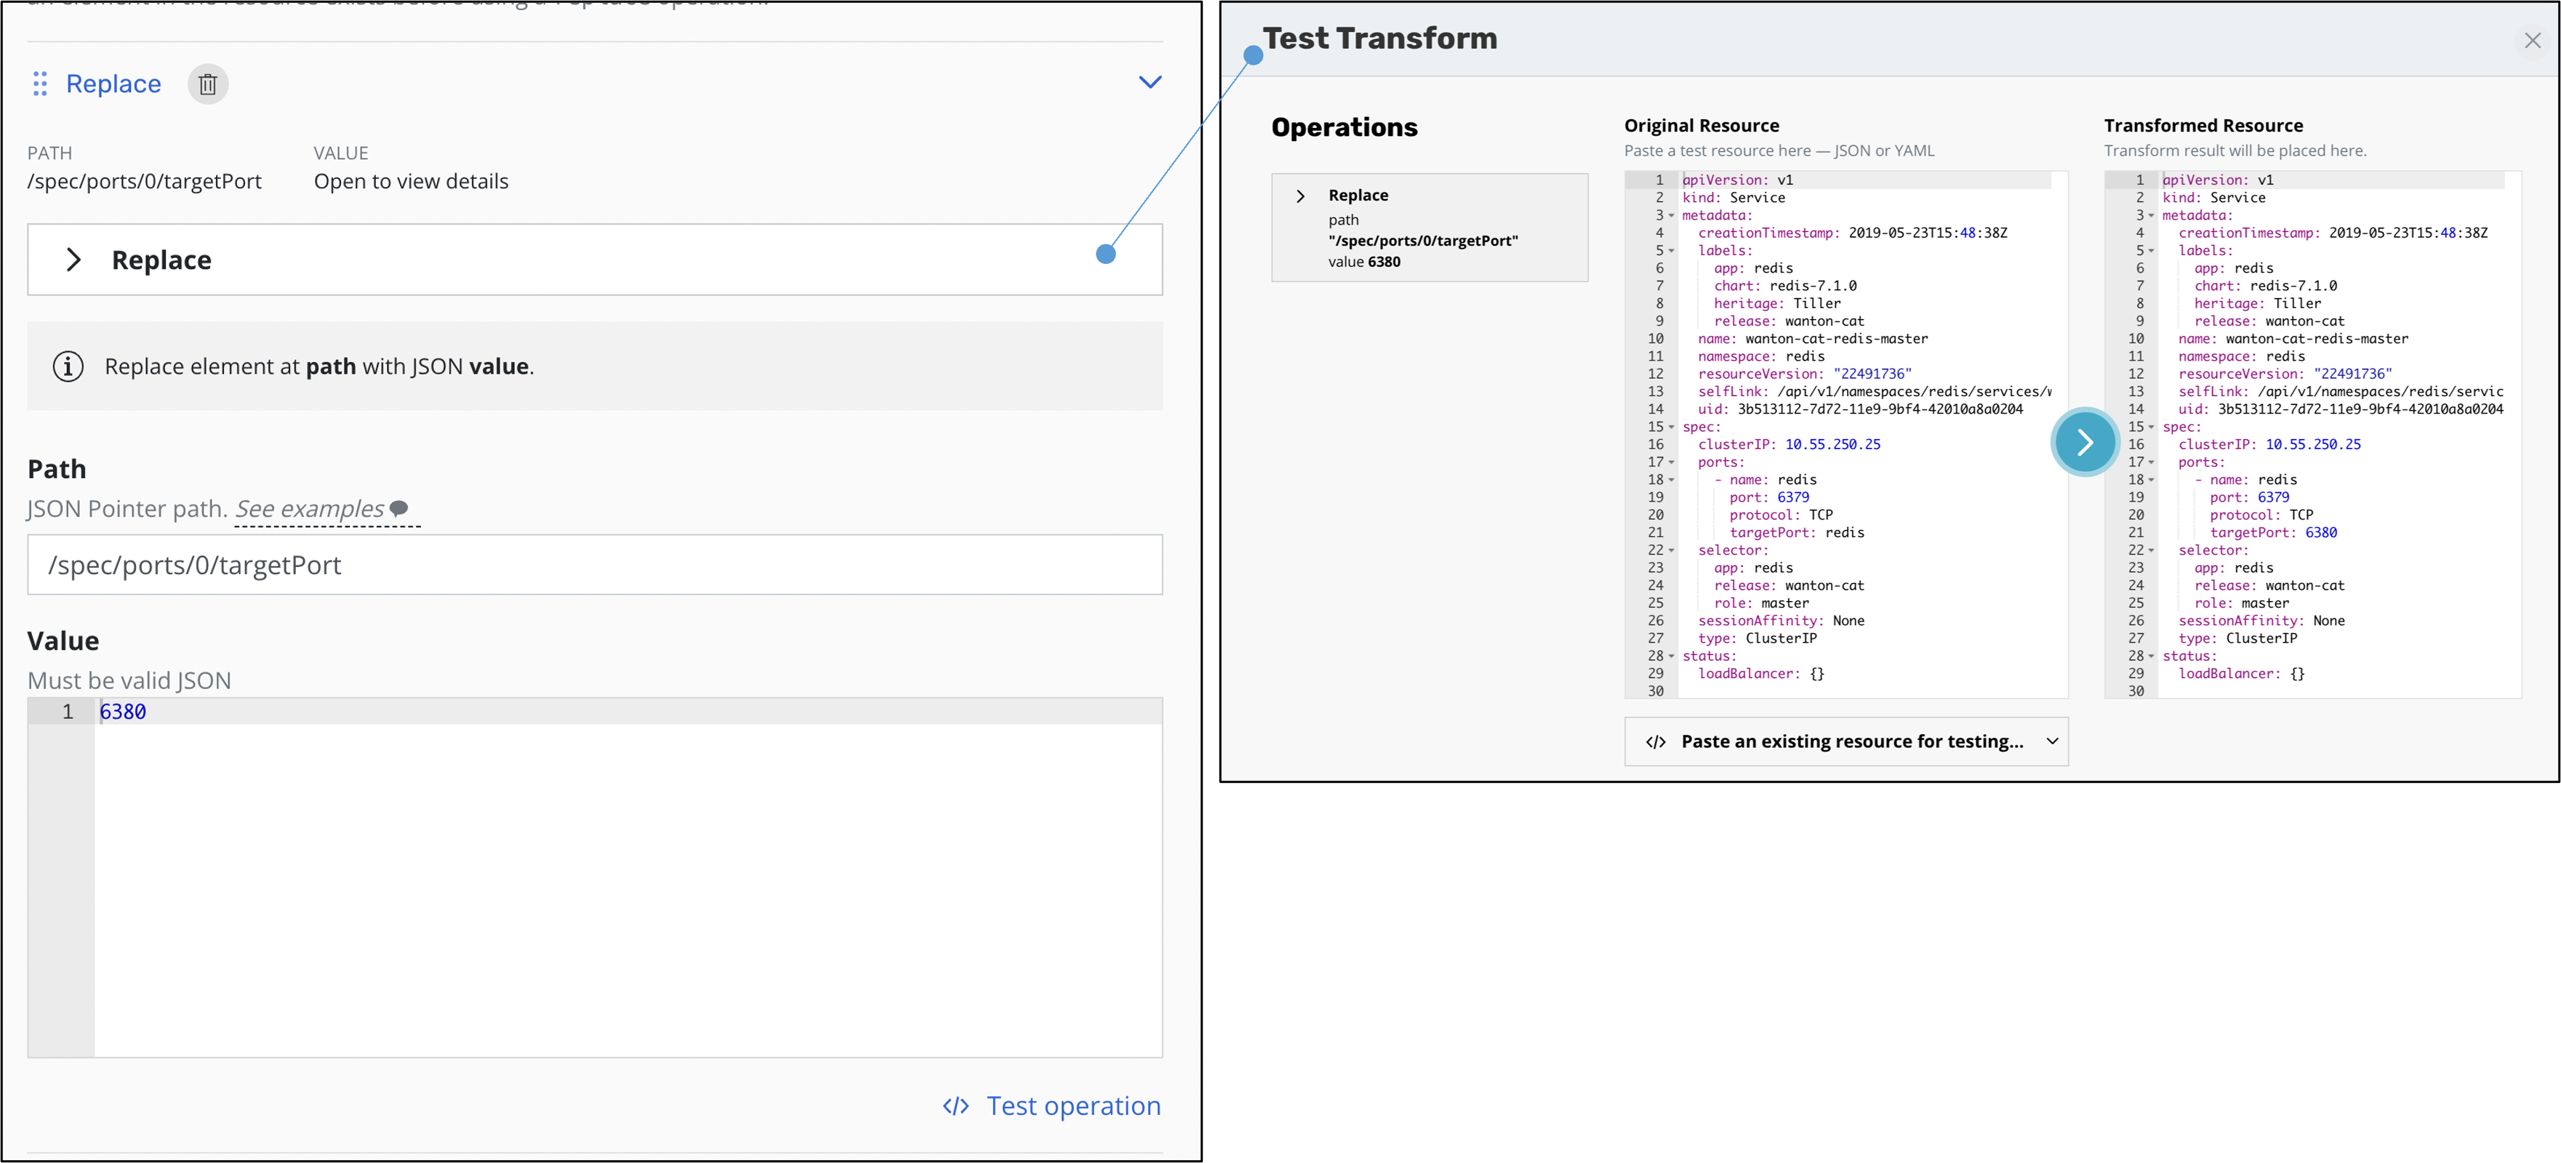Open the Paste an existing resource dropdown
This screenshot has width=2561, height=1163.
(1845, 741)
